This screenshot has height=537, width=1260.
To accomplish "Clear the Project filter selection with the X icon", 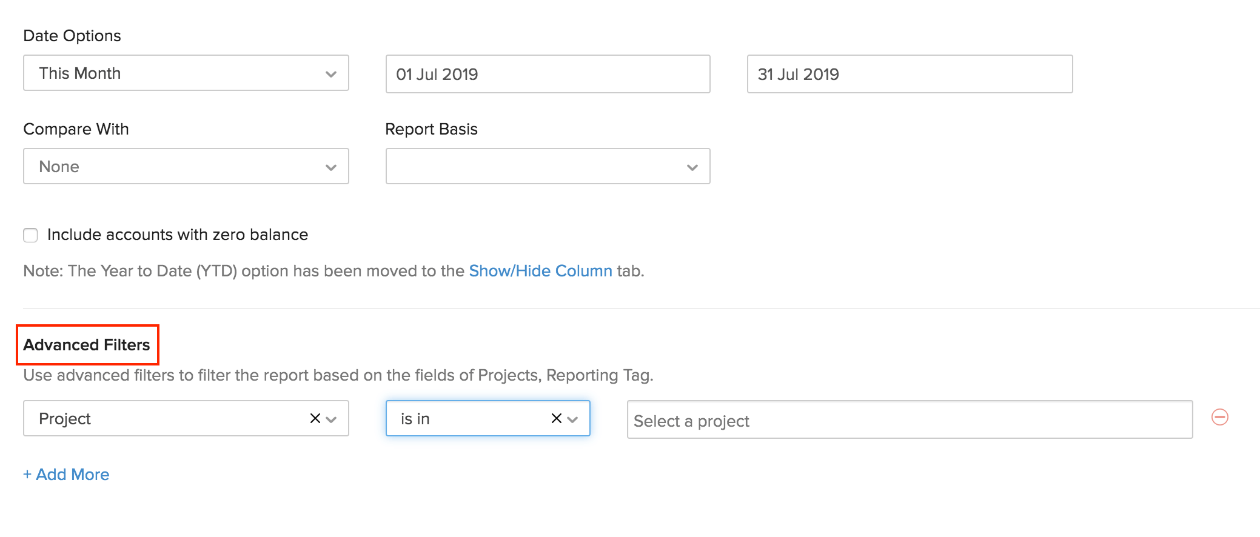I will pyautogui.click(x=315, y=418).
